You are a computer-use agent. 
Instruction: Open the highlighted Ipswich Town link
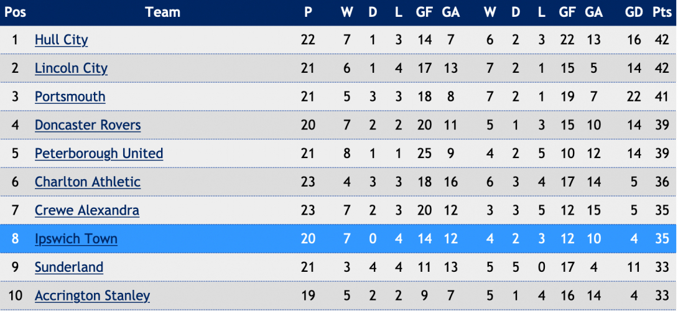pos(76,239)
